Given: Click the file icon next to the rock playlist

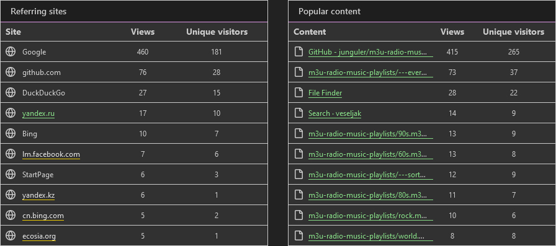Looking at the screenshot, I should pyautogui.click(x=299, y=215).
